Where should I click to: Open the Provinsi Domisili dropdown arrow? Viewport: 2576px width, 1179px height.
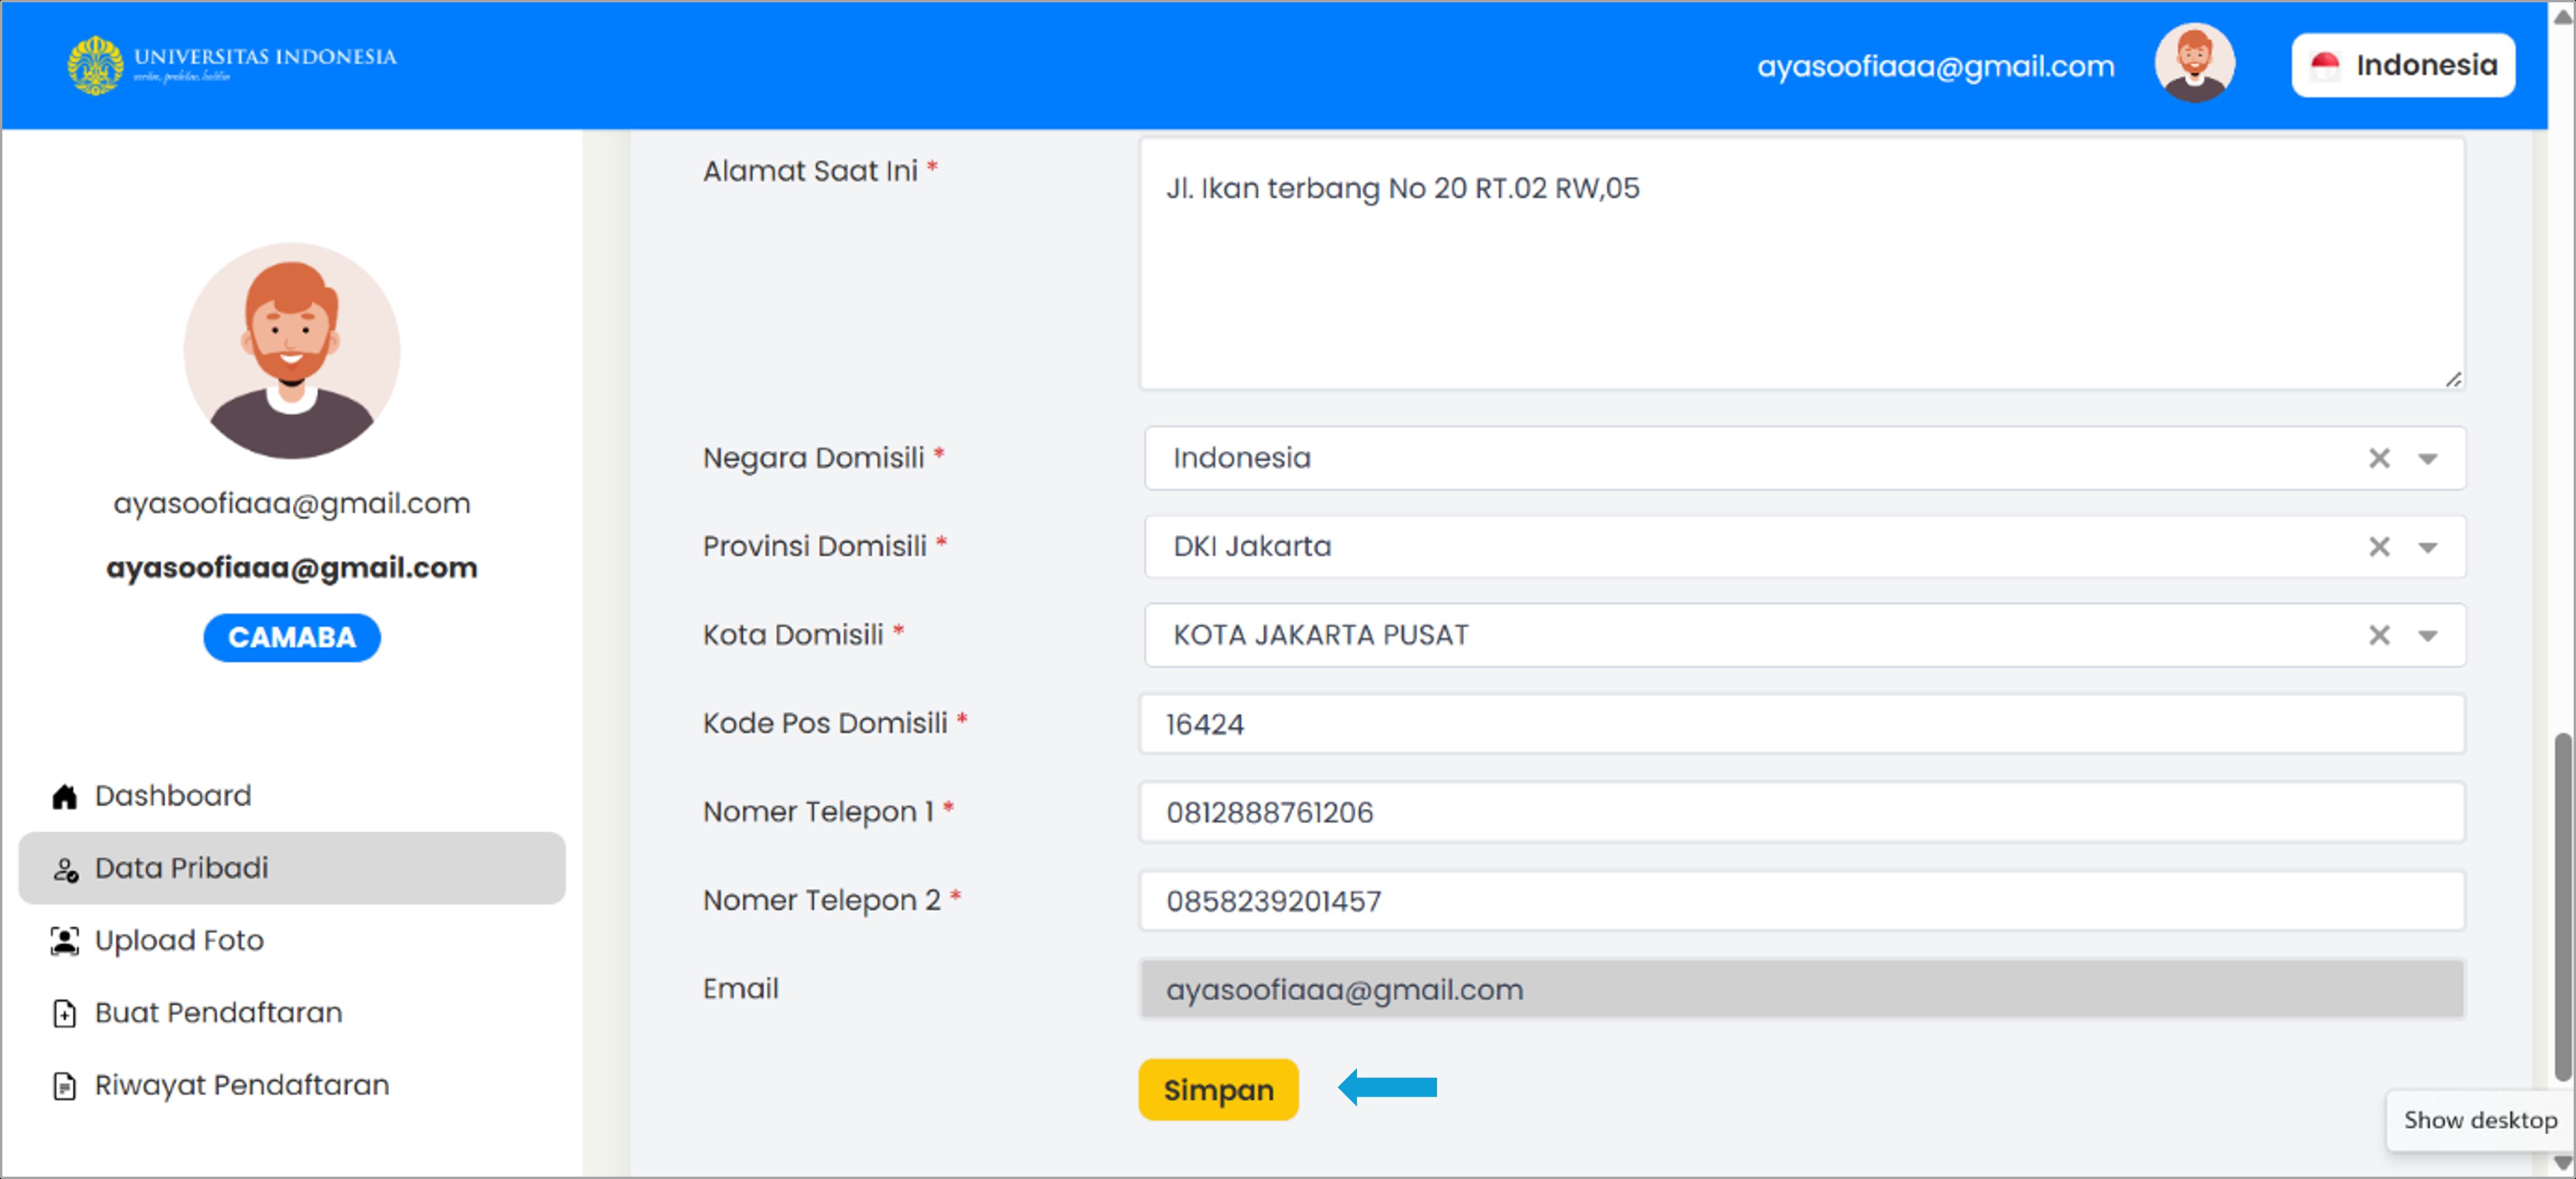click(2427, 548)
